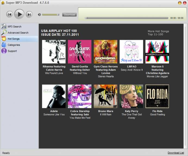Click the Download button
The image size is (188, 156).
(x=70, y=15)
